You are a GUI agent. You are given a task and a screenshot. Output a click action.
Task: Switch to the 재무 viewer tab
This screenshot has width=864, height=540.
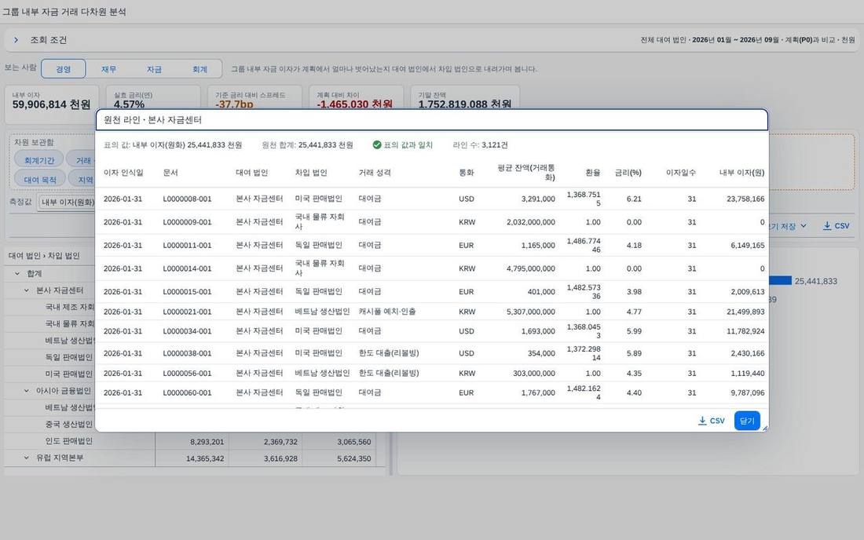click(108, 69)
